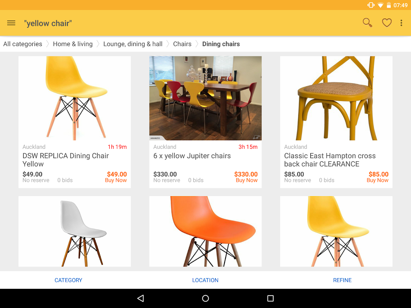Open the CATEGORY filter
Viewport: 411px width, 308px height.
click(68, 280)
